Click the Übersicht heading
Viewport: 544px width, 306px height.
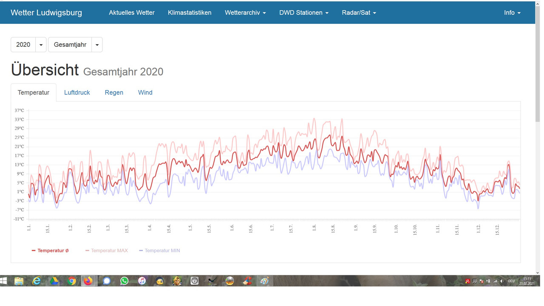[x=45, y=70]
